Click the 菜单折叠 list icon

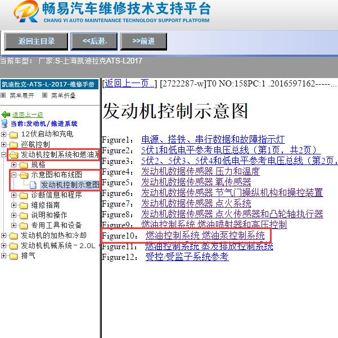(44, 95)
